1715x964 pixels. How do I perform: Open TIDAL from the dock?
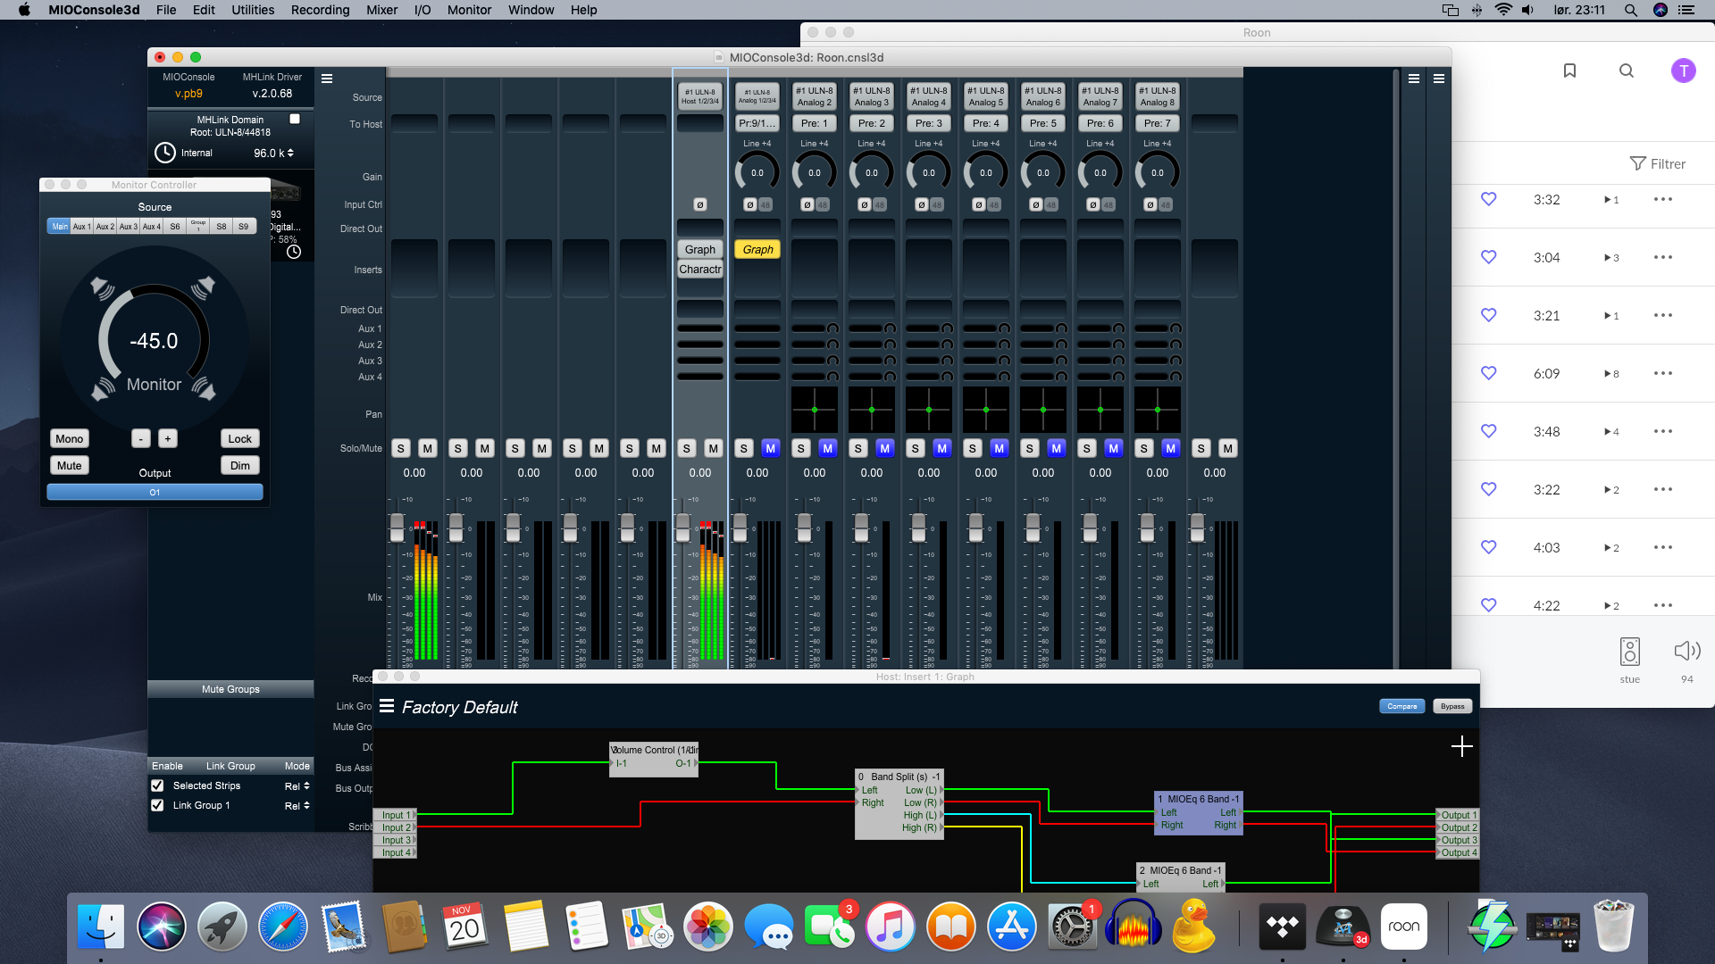click(1283, 927)
